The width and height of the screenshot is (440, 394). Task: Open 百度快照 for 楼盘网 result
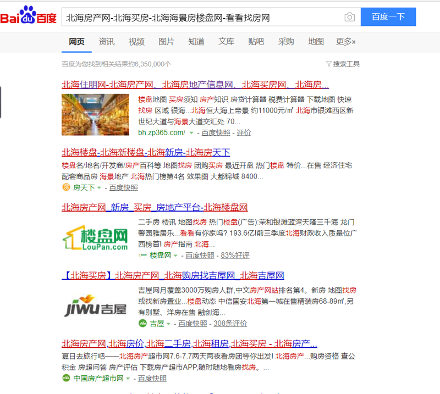click(x=200, y=256)
